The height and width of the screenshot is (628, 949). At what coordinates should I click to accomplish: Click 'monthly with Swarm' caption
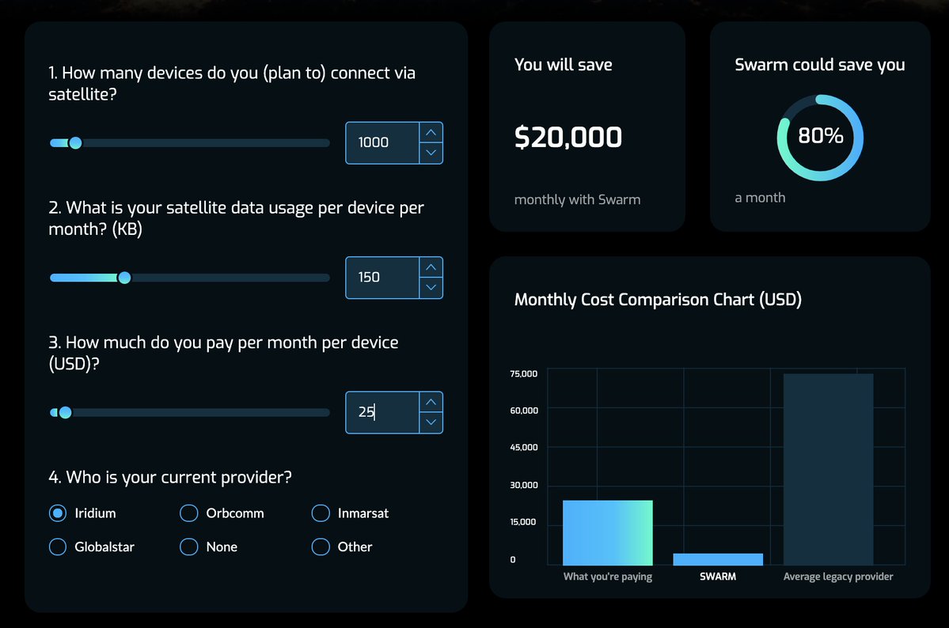point(577,199)
